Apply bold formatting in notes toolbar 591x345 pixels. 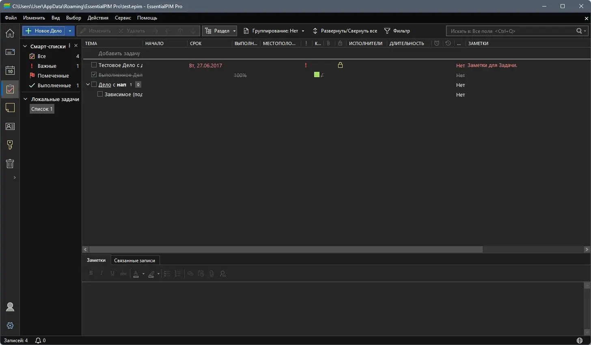click(91, 274)
